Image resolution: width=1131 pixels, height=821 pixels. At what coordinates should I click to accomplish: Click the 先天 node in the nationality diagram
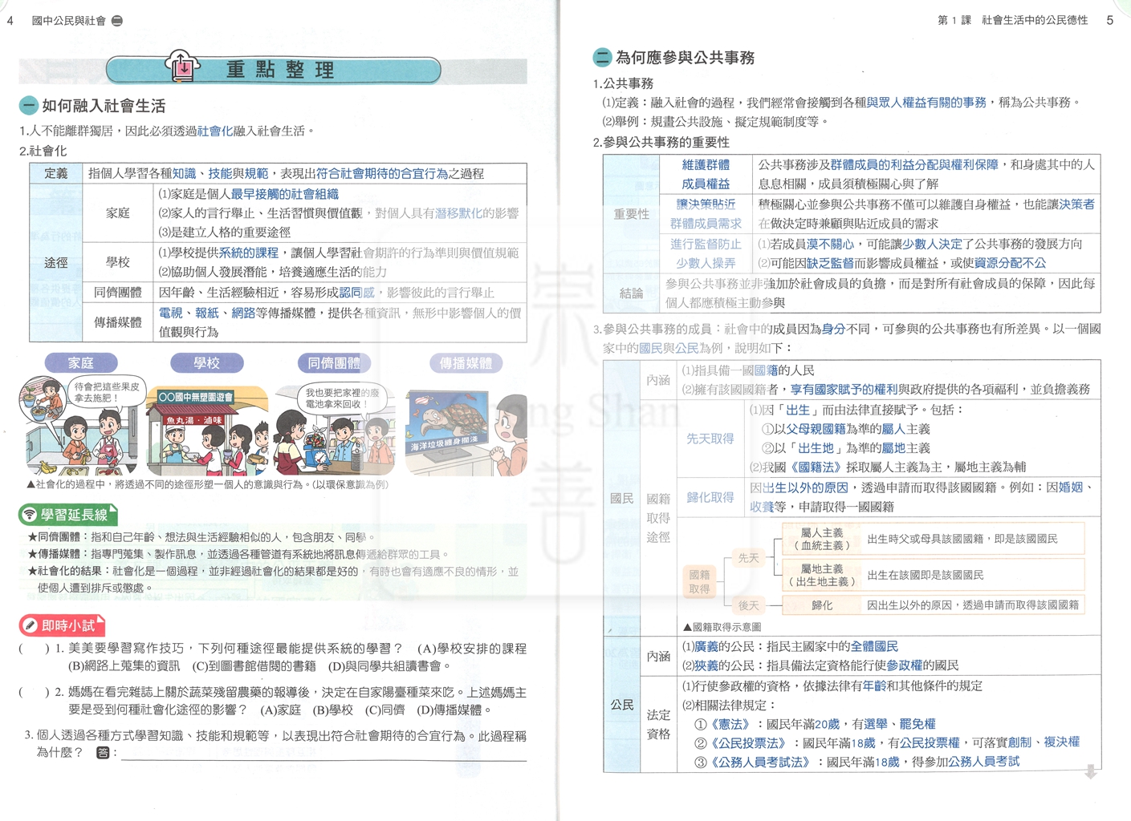tap(748, 558)
